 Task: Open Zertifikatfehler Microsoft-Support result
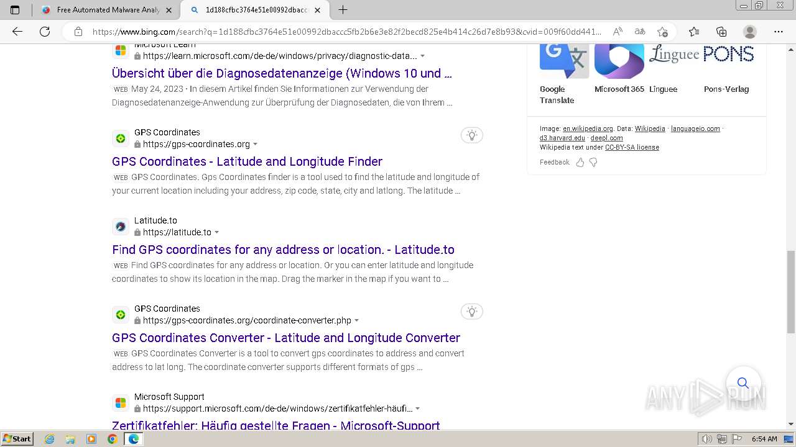[x=276, y=425]
